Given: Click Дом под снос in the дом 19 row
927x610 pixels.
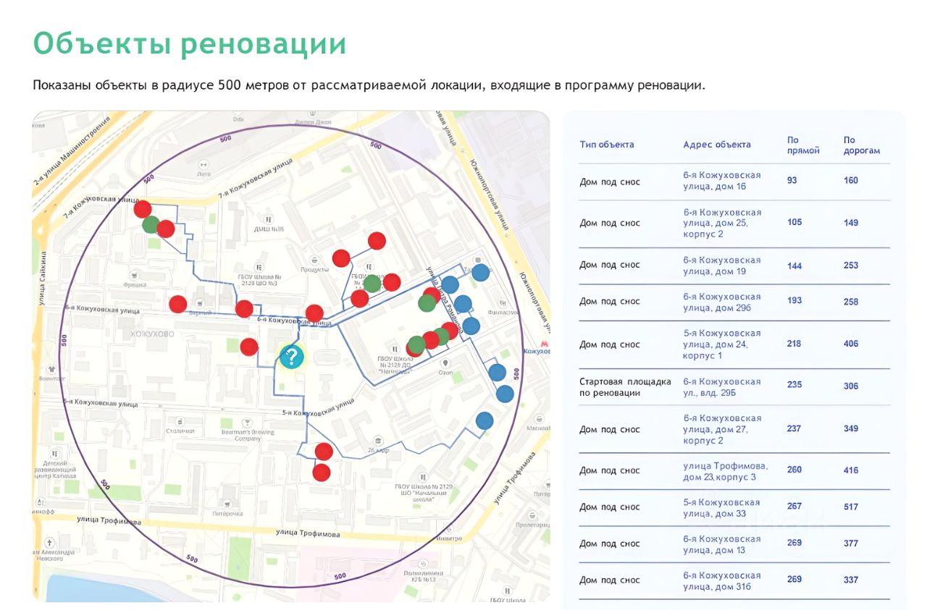Looking at the screenshot, I should pos(610,265).
